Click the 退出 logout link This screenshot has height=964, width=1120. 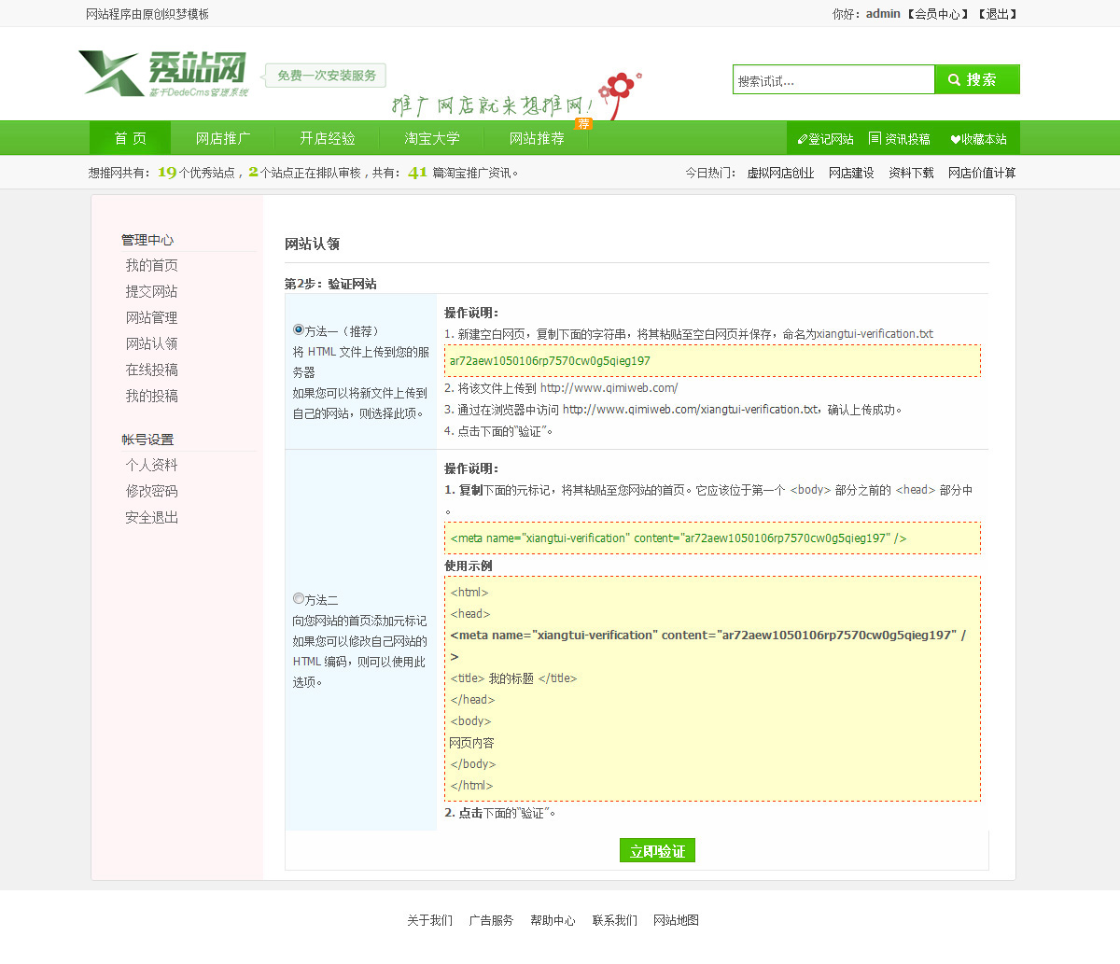tap(997, 14)
